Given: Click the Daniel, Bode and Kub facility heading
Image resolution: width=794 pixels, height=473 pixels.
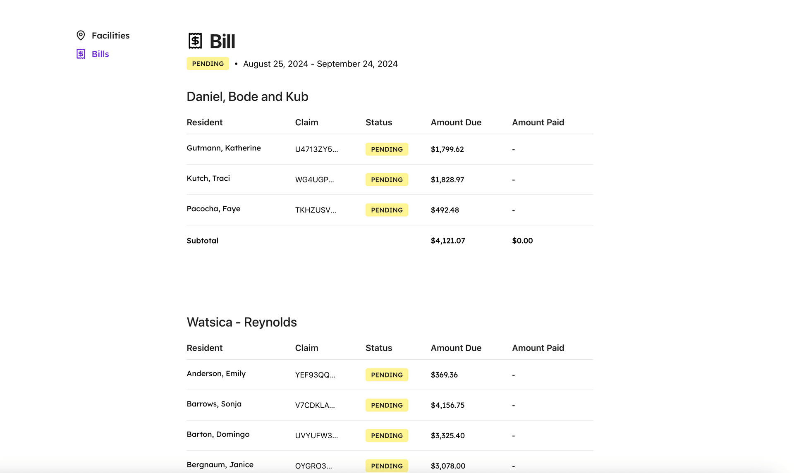Looking at the screenshot, I should [x=247, y=96].
